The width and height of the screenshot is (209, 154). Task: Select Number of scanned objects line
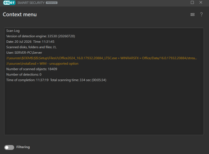[32, 69]
